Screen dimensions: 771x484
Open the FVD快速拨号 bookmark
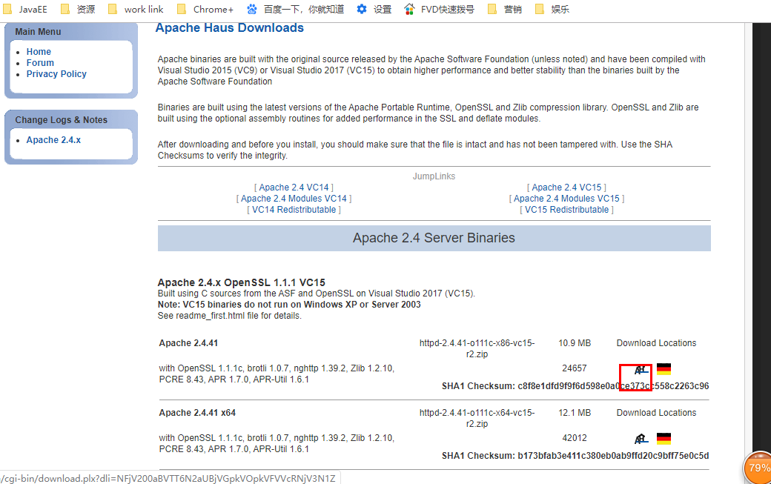coord(439,10)
